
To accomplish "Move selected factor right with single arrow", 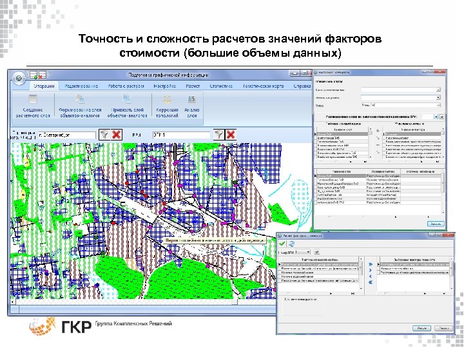I will 370,270.
